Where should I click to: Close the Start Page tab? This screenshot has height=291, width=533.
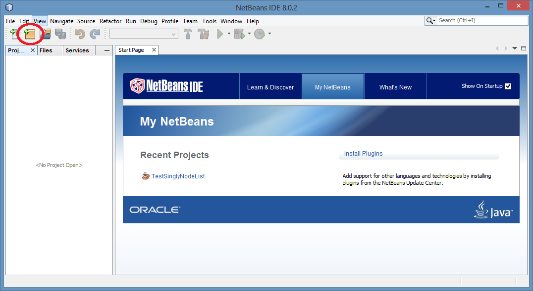tap(154, 50)
